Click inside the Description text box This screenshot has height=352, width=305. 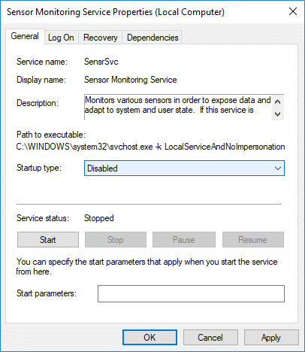pos(178,108)
